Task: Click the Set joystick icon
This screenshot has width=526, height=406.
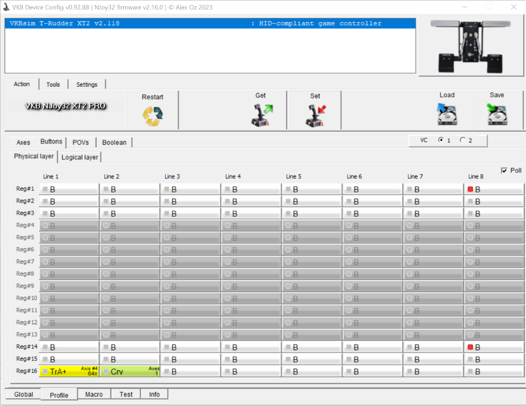Action: click(x=315, y=115)
